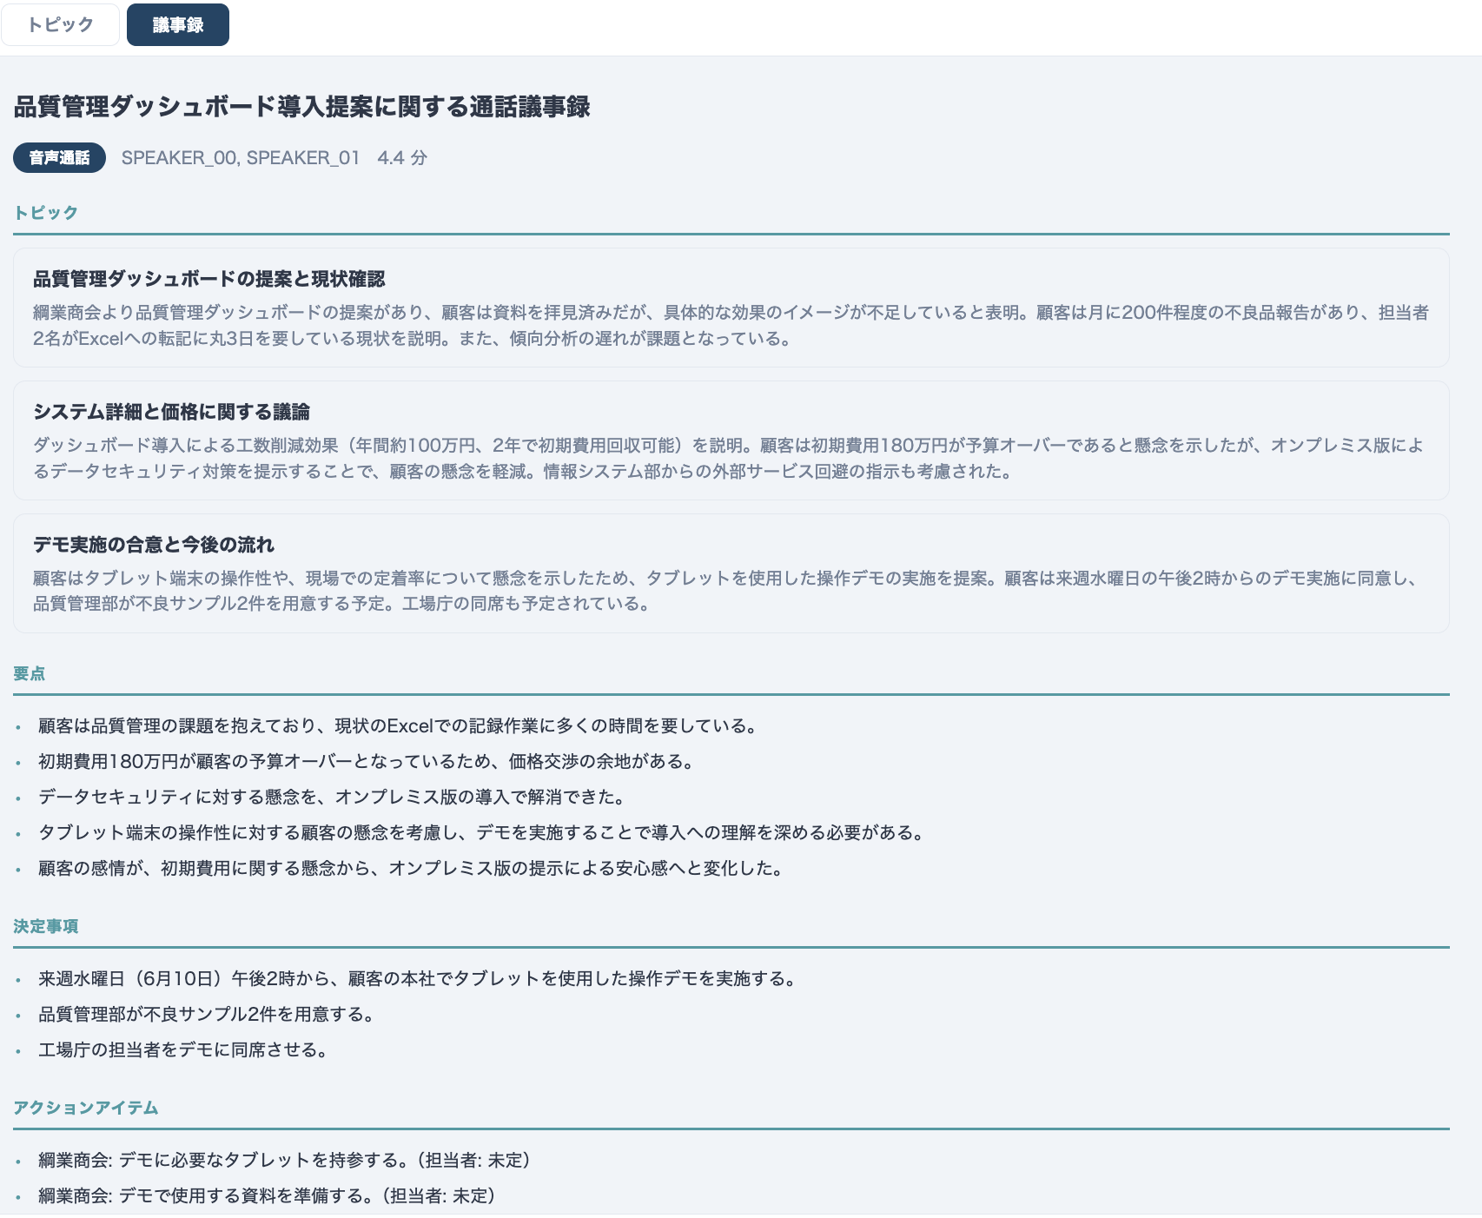
Task: Click the 決定事項 section heading
Action: pyautogui.click(x=46, y=927)
